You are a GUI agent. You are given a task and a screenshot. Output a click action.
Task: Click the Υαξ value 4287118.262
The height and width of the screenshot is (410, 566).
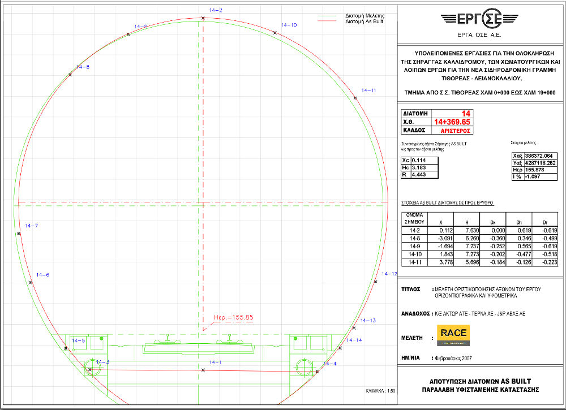[x=540, y=163]
